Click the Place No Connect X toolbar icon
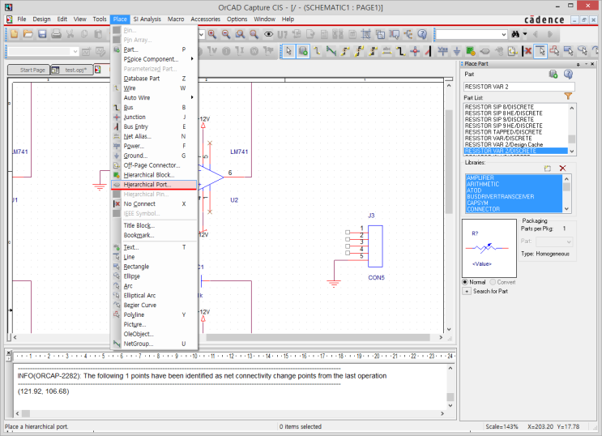The image size is (602, 436). (x=527, y=51)
